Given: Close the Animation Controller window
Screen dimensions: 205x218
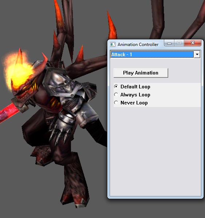Looking at the screenshot, I should click(193, 43).
